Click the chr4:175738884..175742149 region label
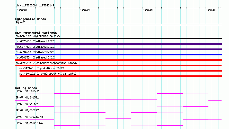229x129 pixels. [x=35, y=5]
